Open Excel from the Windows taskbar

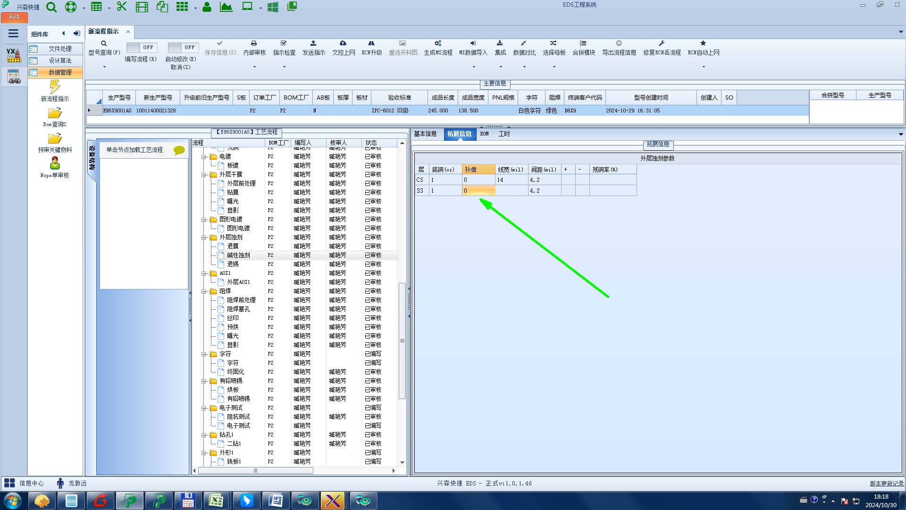216,501
